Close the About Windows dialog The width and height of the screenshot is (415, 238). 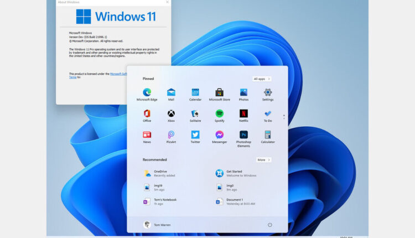167,2
